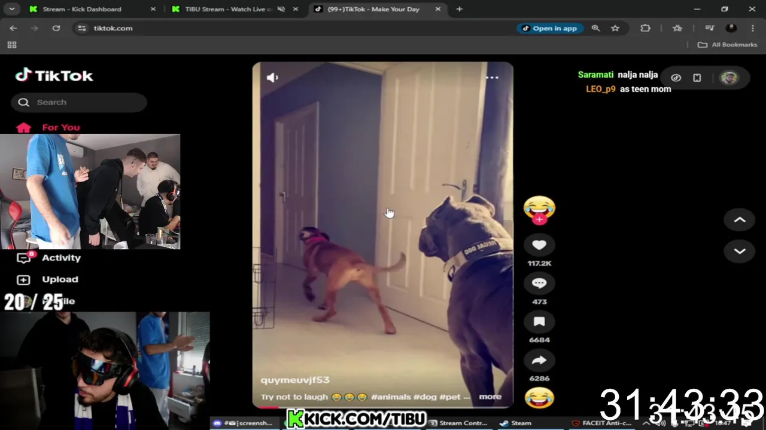Open FACEIT Anti-cheat in the taskbar

click(601, 423)
